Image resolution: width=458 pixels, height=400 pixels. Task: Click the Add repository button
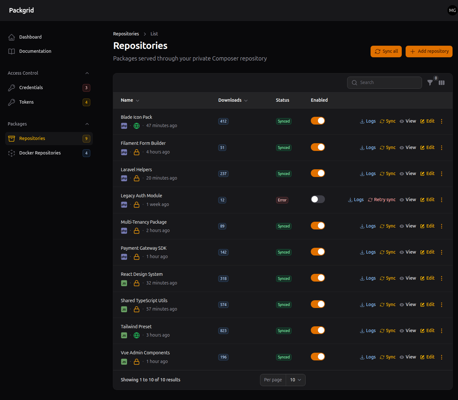(429, 51)
